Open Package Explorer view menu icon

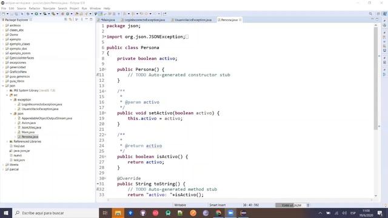coord(82,19)
